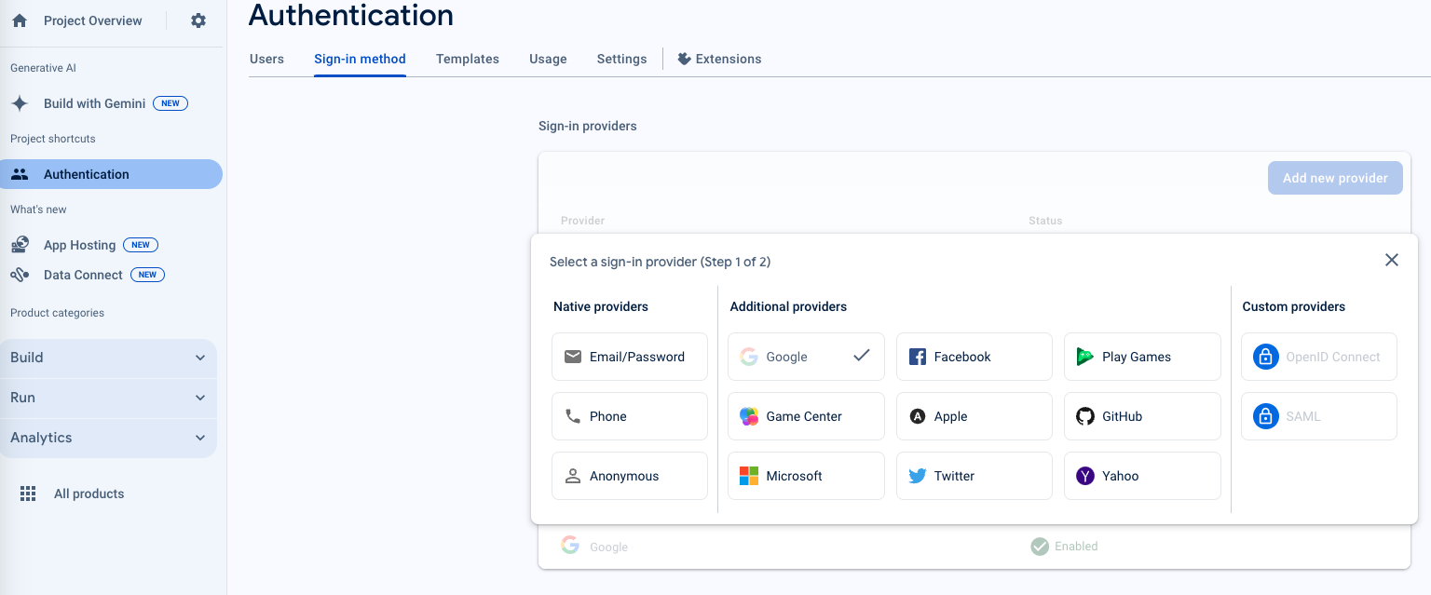Select the Anonymous sign-in icon
1431x595 pixels.
573,476
